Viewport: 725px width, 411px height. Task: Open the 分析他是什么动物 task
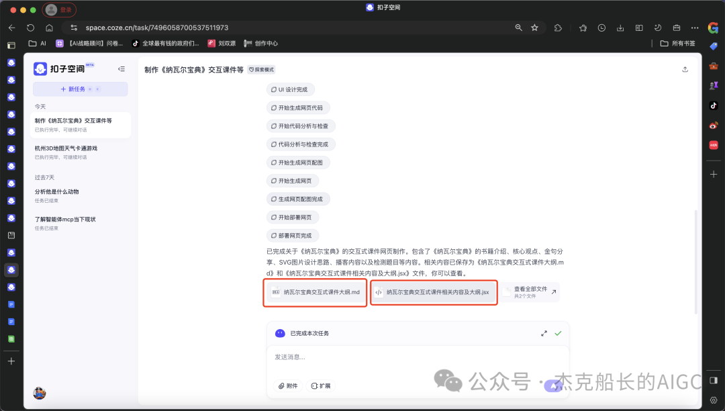(x=81, y=195)
